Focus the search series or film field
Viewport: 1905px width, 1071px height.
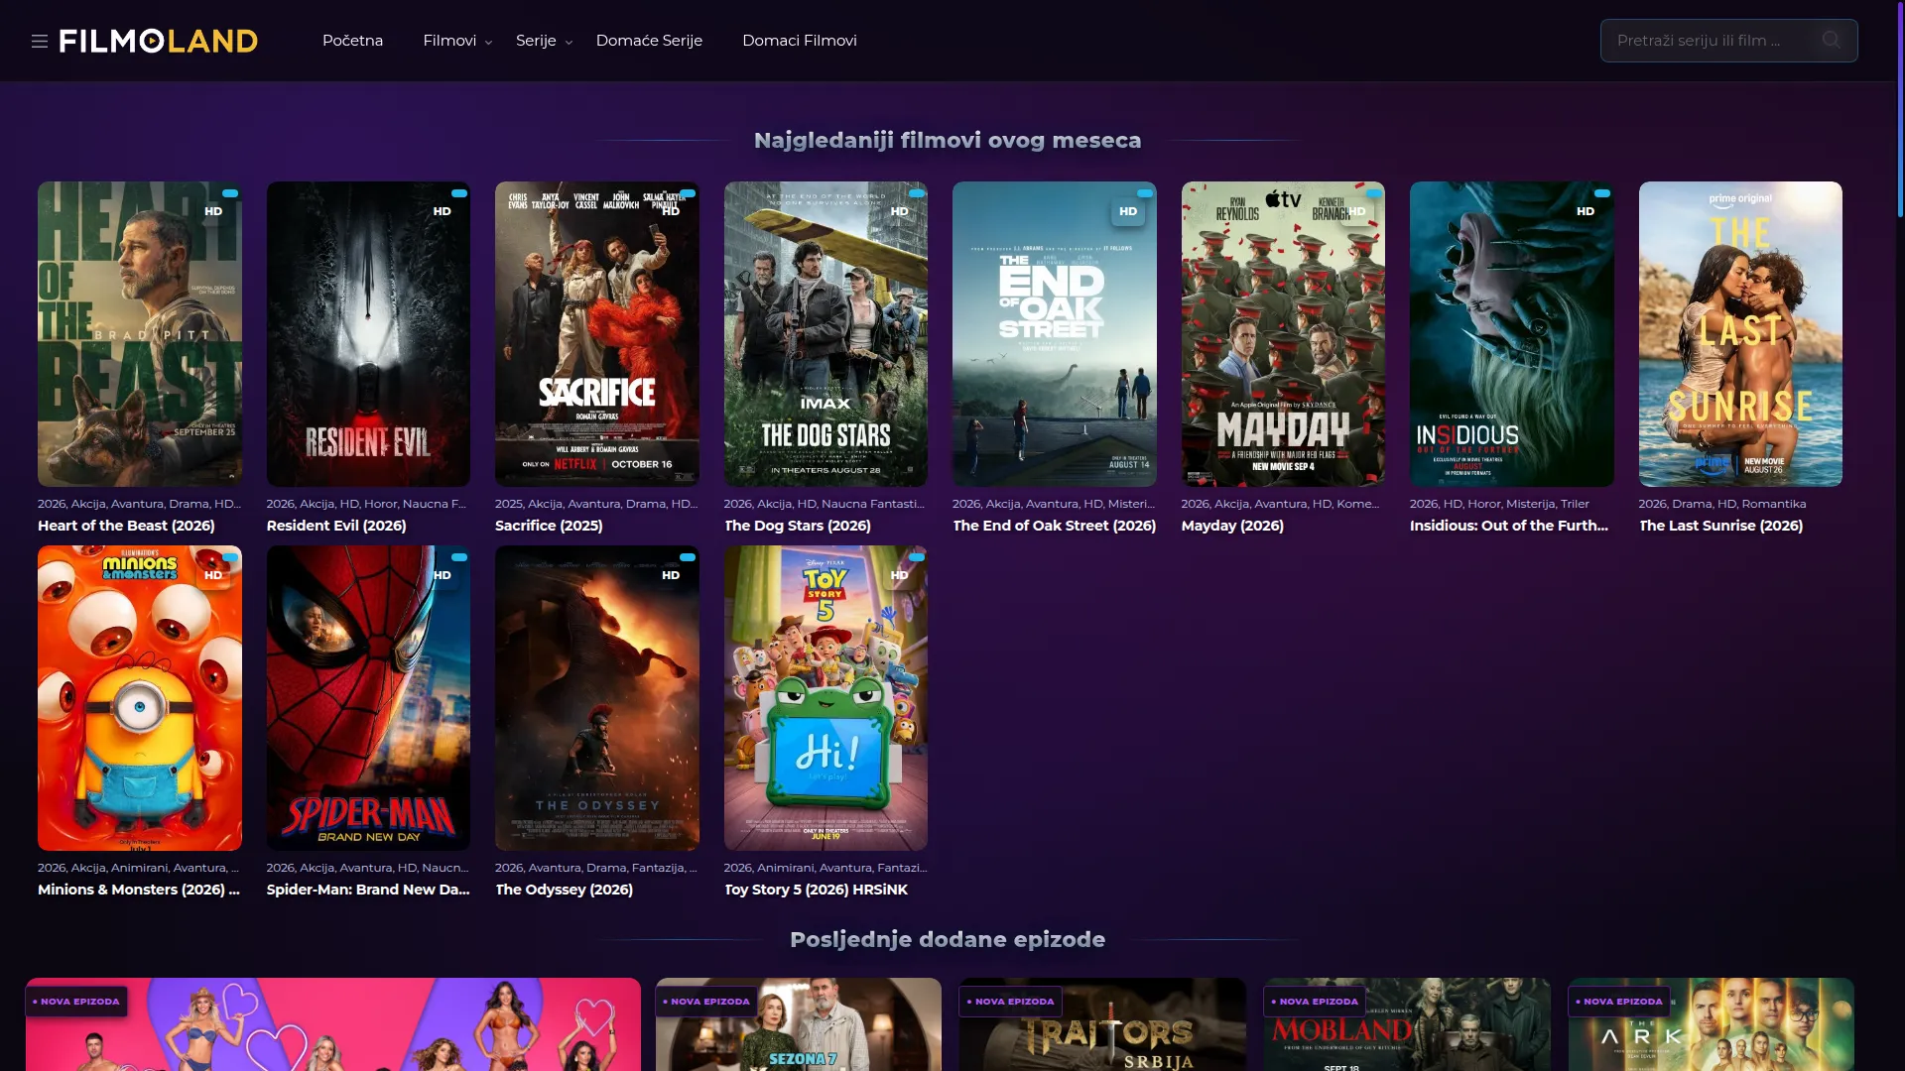pyautogui.click(x=1728, y=41)
